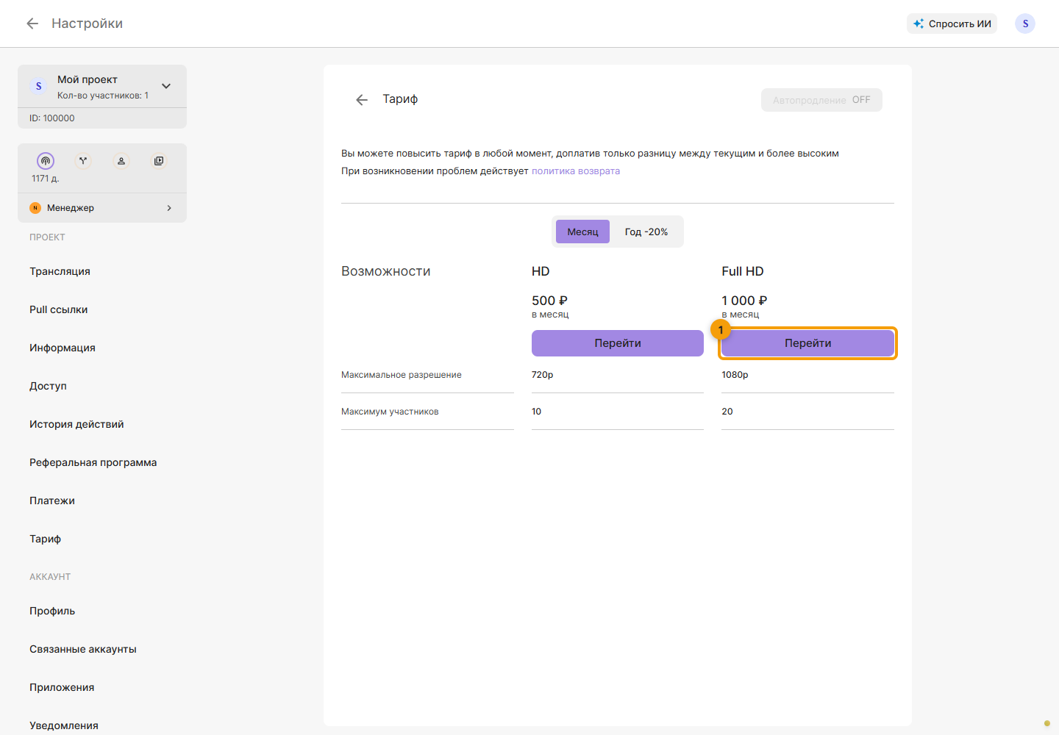Open the user avatar S in header
Screen dimensions: 1059x735
click(x=1025, y=24)
